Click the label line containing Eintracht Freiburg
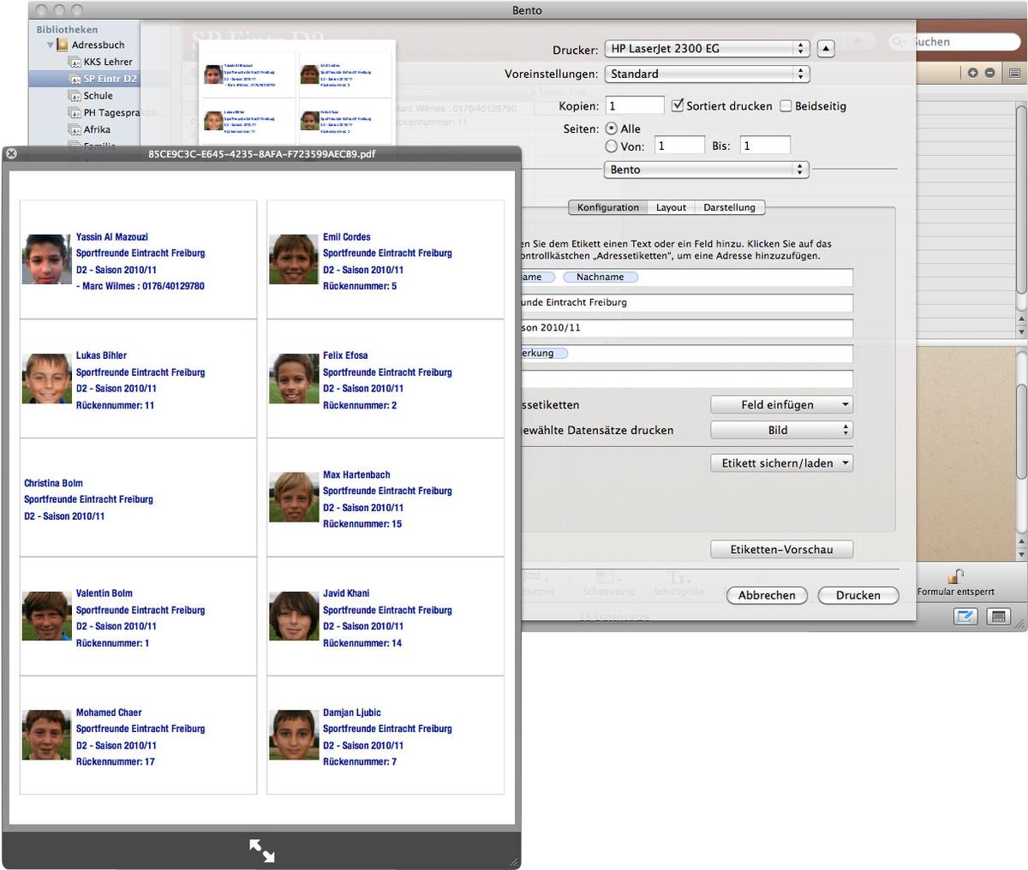The height and width of the screenshot is (870, 1028). [x=687, y=302]
